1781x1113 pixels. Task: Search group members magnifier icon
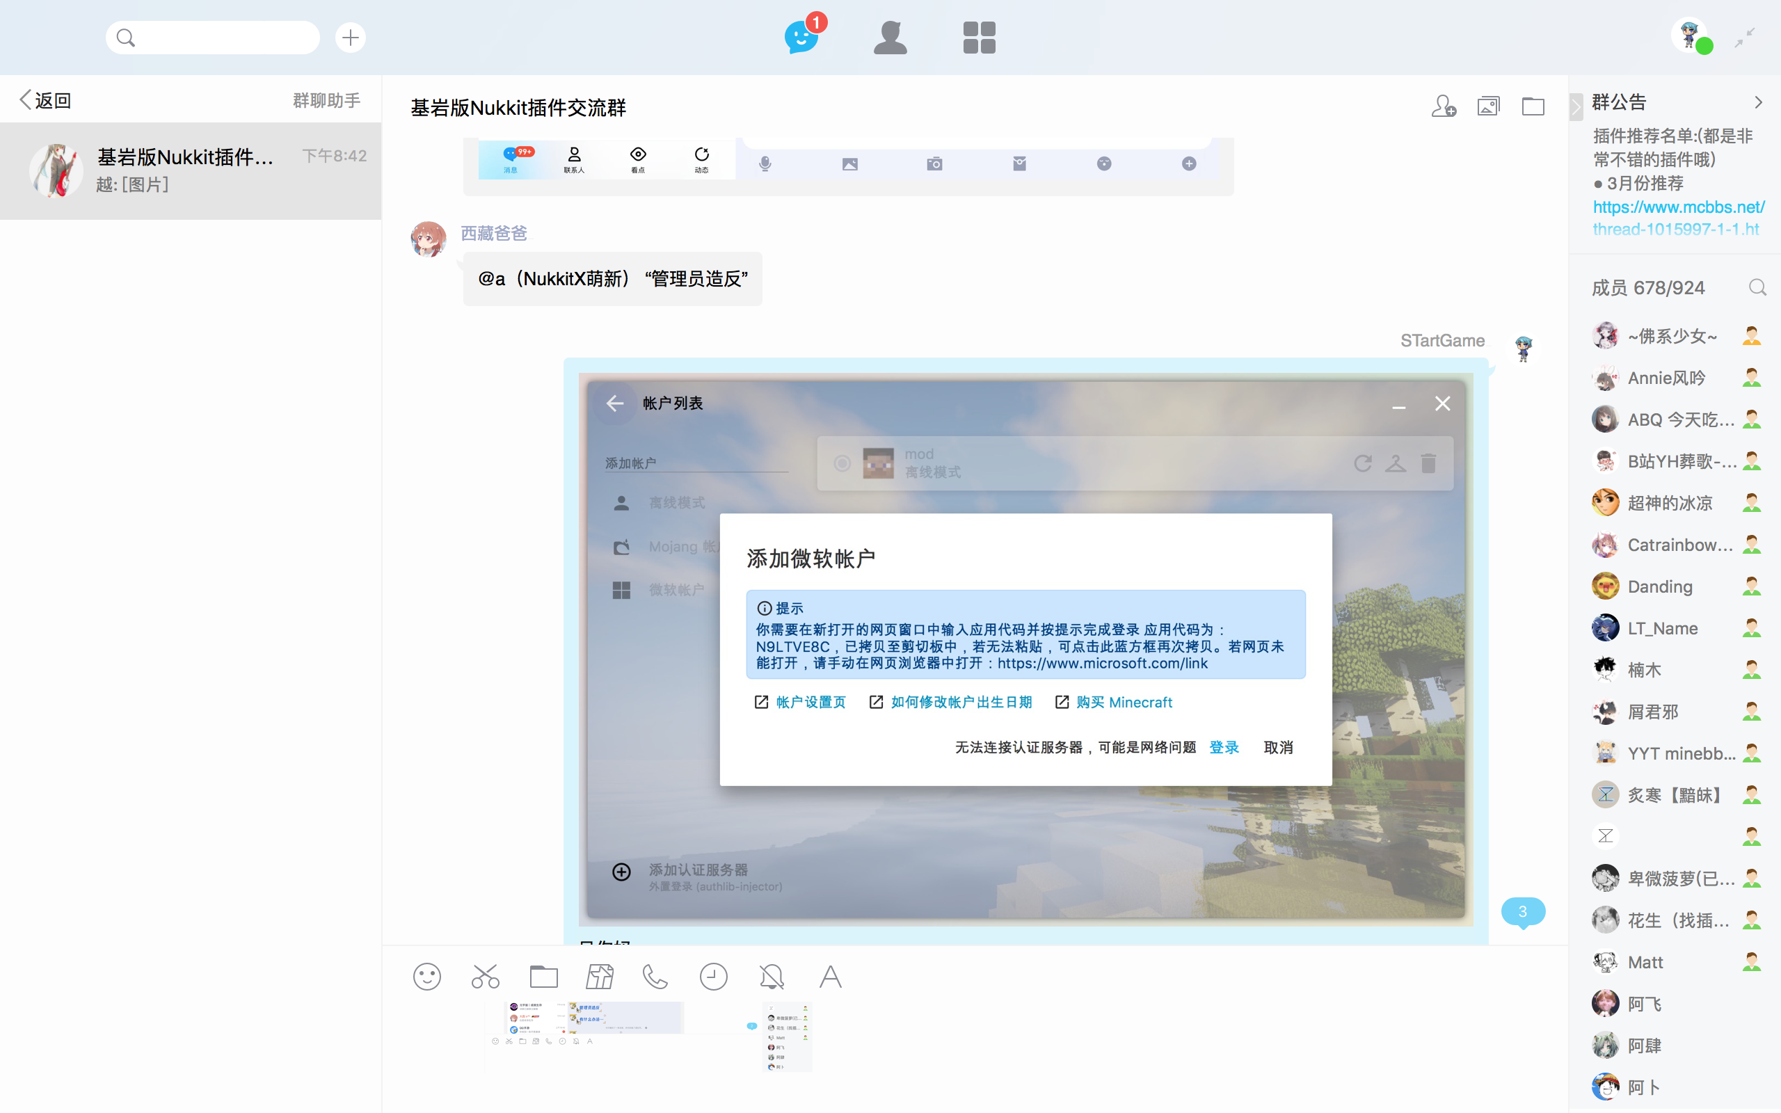pos(1757,287)
